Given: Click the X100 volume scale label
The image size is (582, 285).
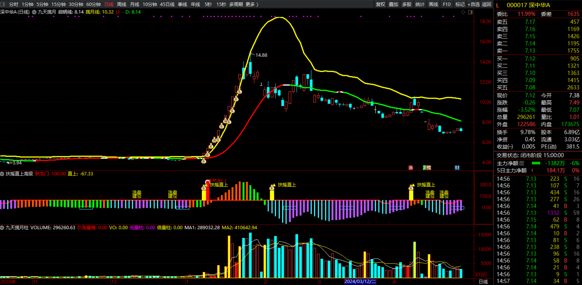Looking at the screenshot, I should pyautogui.click(x=481, y=275).
